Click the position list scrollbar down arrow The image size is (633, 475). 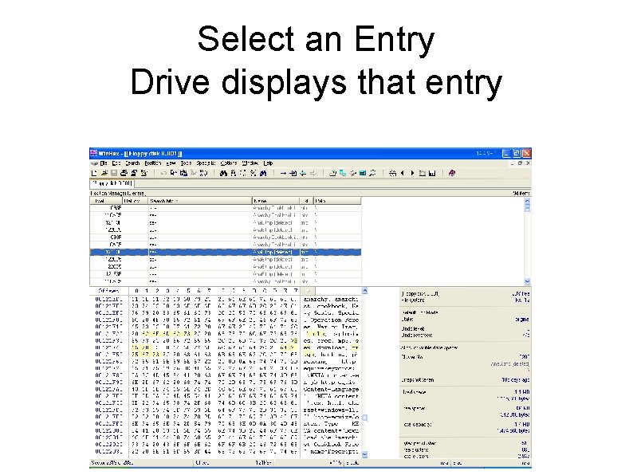point(527,281)
